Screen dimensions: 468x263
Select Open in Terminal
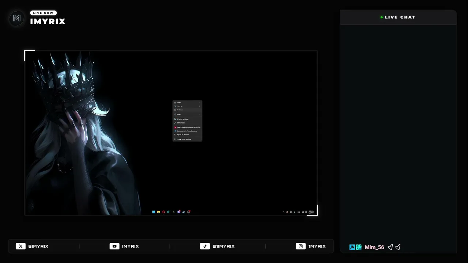[187, 135]
